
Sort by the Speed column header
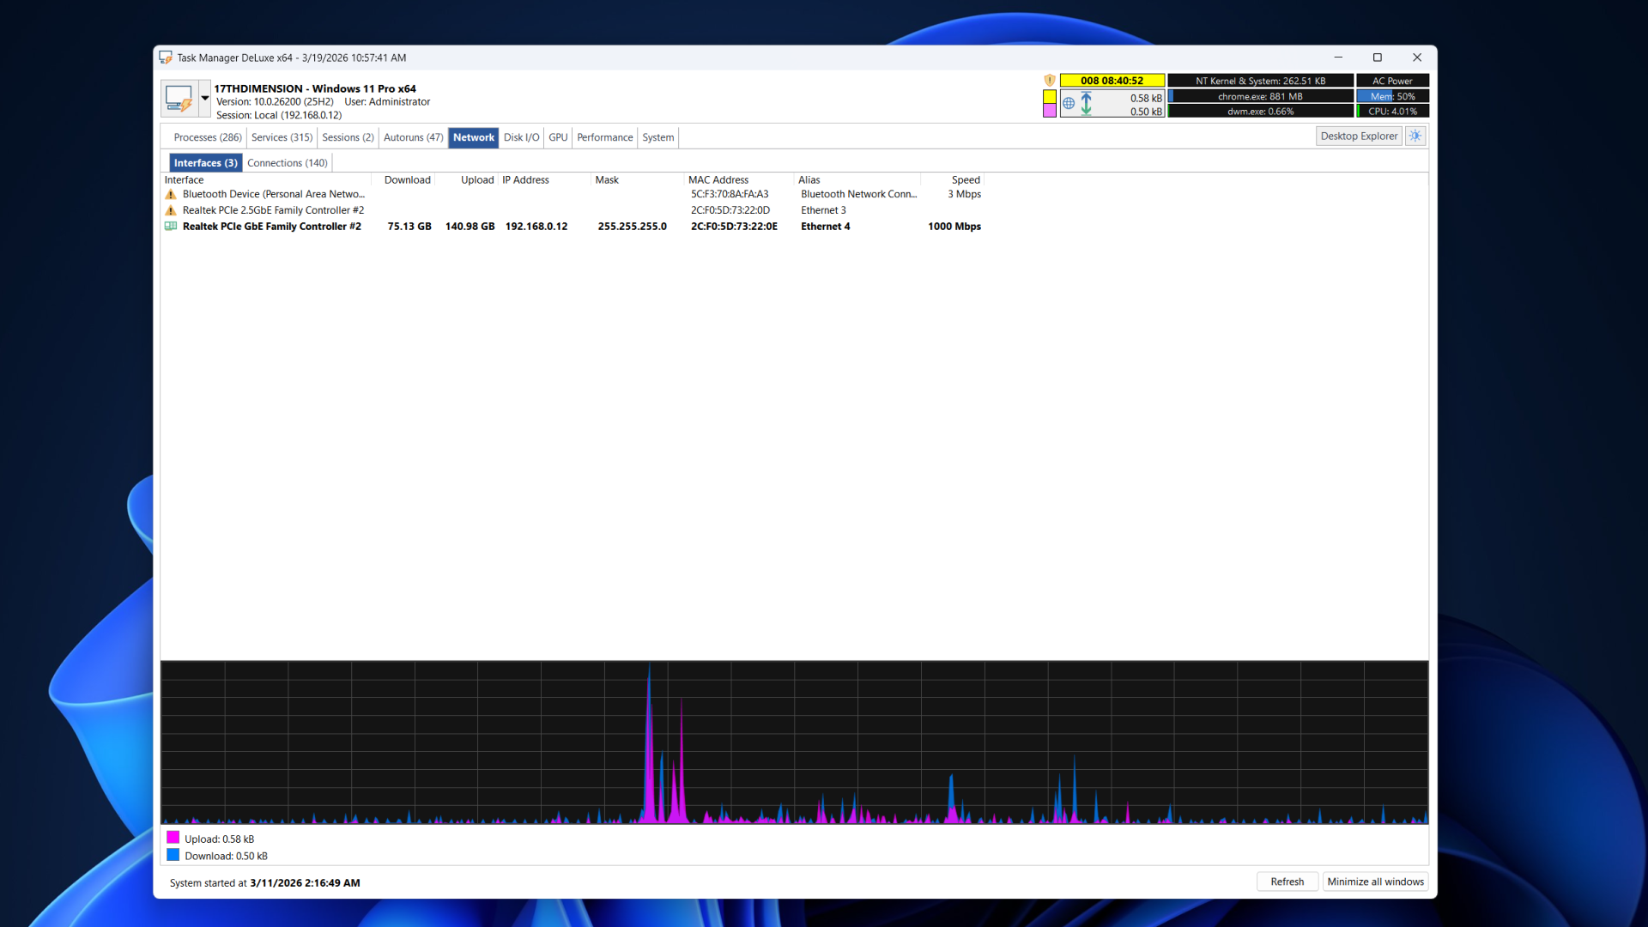952,180
